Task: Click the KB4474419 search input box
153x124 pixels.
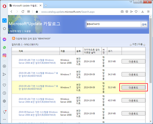Action: point(114,24)
